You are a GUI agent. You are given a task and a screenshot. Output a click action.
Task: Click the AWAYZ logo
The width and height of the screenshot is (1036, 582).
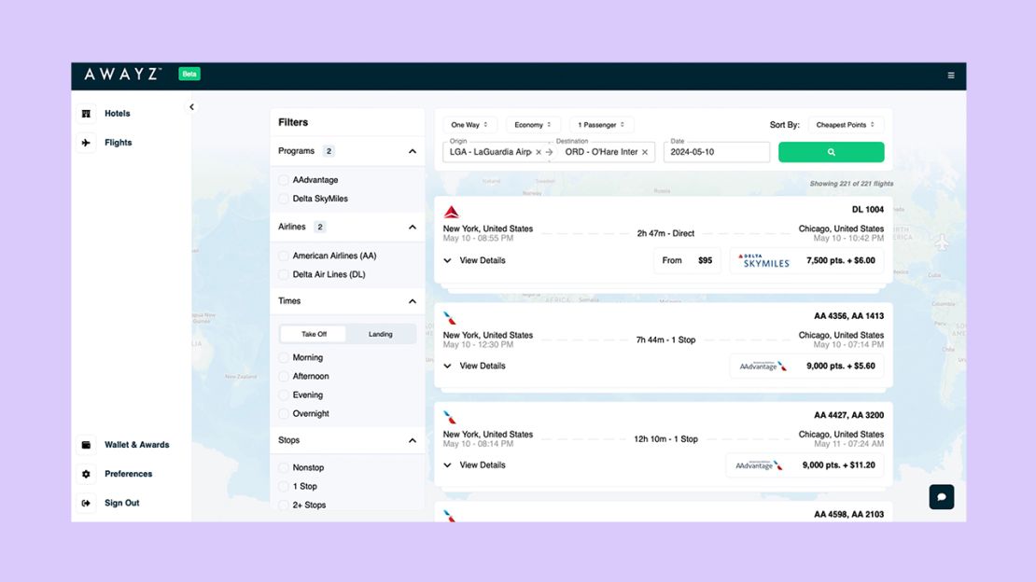point(123,74)
